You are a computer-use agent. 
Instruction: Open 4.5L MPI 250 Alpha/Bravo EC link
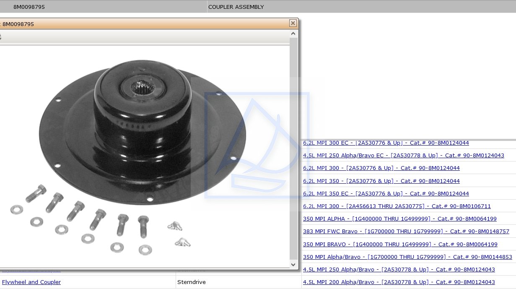404,156
